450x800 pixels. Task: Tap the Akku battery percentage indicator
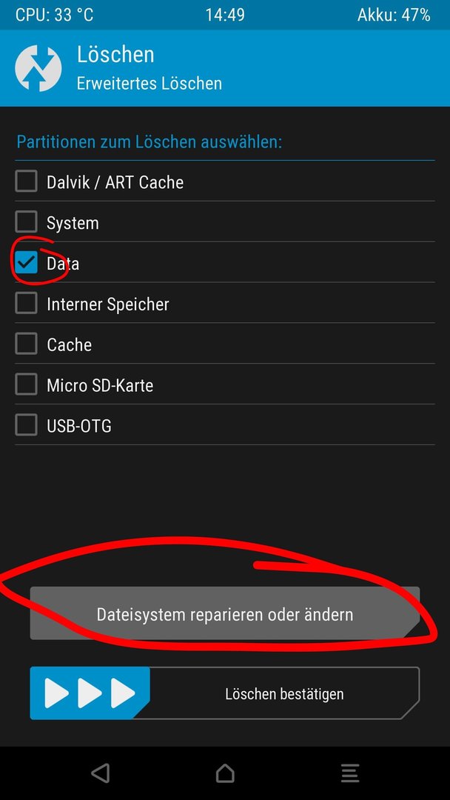pyautogui.click(x=394, y=15)
